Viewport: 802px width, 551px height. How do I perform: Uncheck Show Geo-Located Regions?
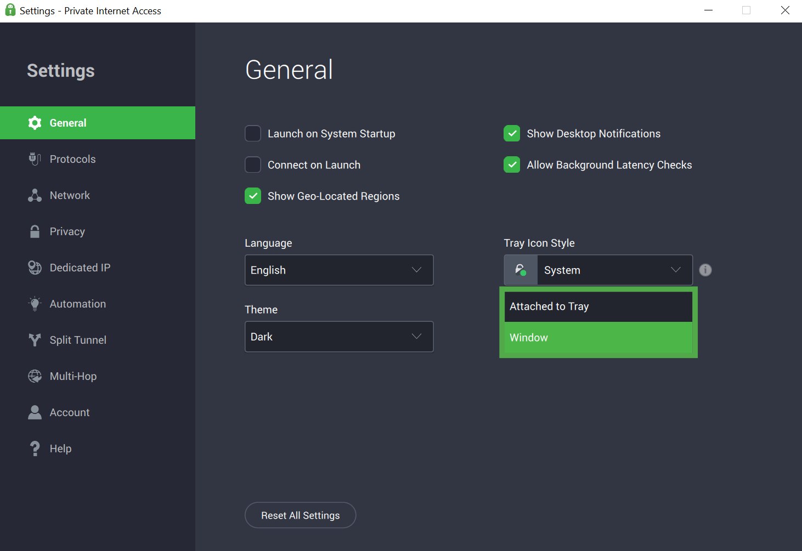[253, 196]
